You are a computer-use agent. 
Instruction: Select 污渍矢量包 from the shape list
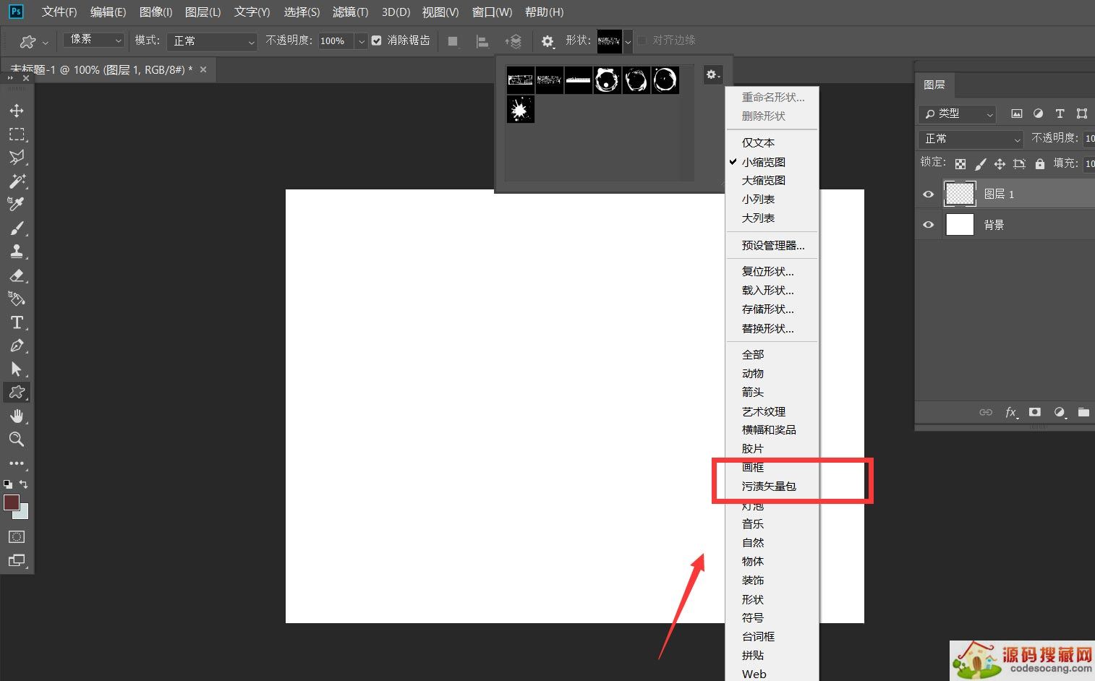coord(769,486)
